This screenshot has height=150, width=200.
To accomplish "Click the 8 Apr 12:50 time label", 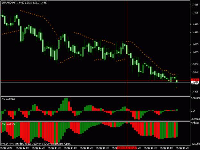I will (22, 148).
